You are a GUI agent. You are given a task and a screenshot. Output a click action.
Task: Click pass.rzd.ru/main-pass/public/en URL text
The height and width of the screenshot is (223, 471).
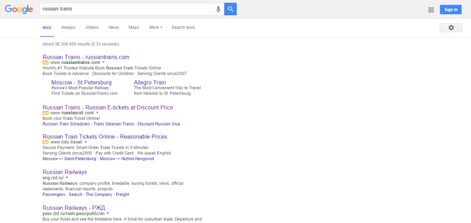pyautogui.click(x=74, y=214)
